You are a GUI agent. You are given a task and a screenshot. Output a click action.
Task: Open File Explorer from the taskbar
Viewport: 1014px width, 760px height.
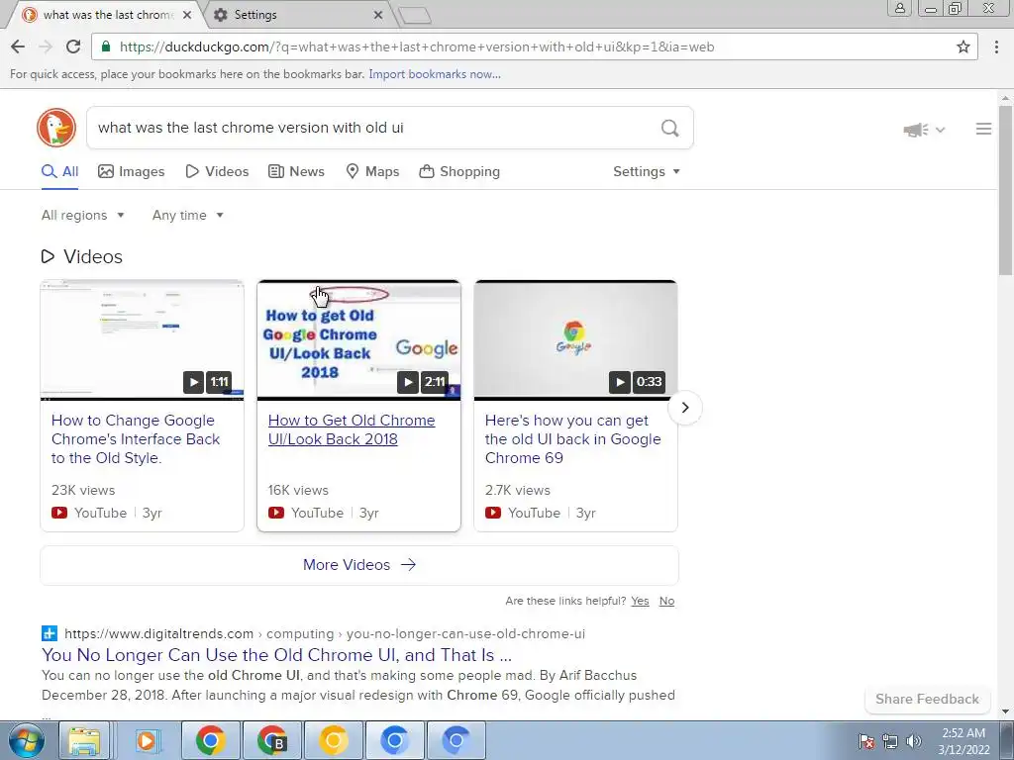click(84, 740)
